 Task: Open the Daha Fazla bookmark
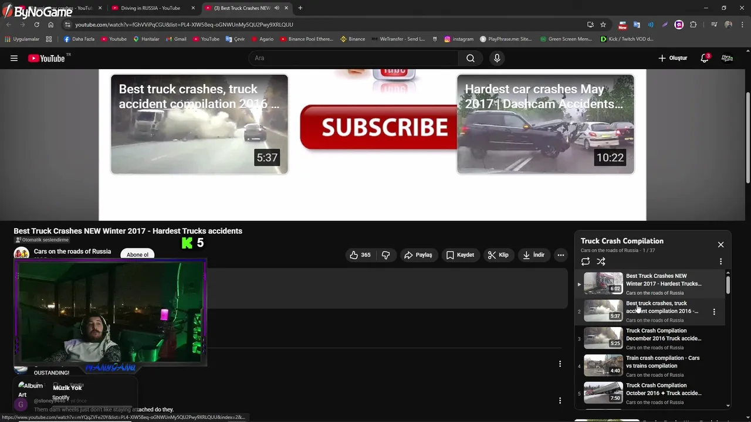(79, 39)
